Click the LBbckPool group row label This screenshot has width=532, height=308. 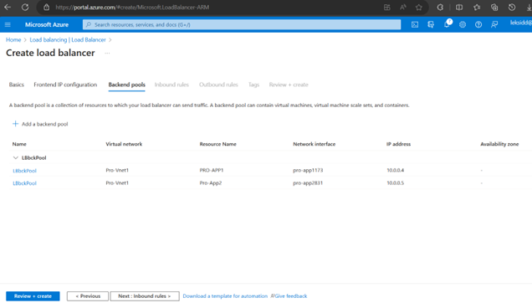click(34, 157)
